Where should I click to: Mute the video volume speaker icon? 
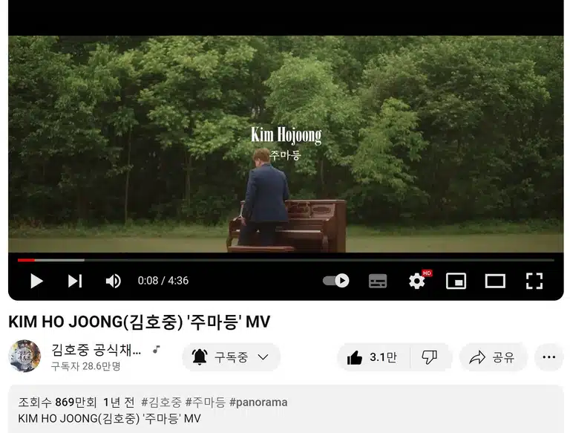[113, 281]
